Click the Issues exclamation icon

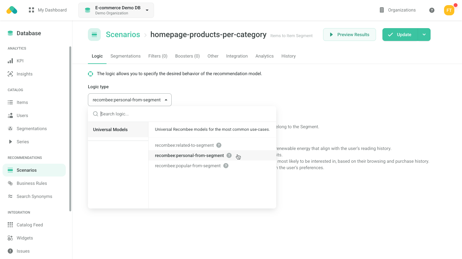tap(10, 251)
